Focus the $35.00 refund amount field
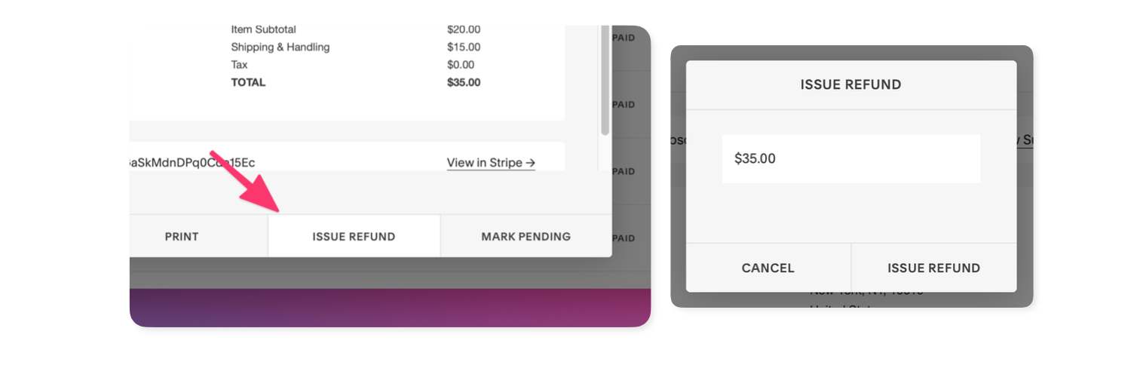 click(850, 159)
